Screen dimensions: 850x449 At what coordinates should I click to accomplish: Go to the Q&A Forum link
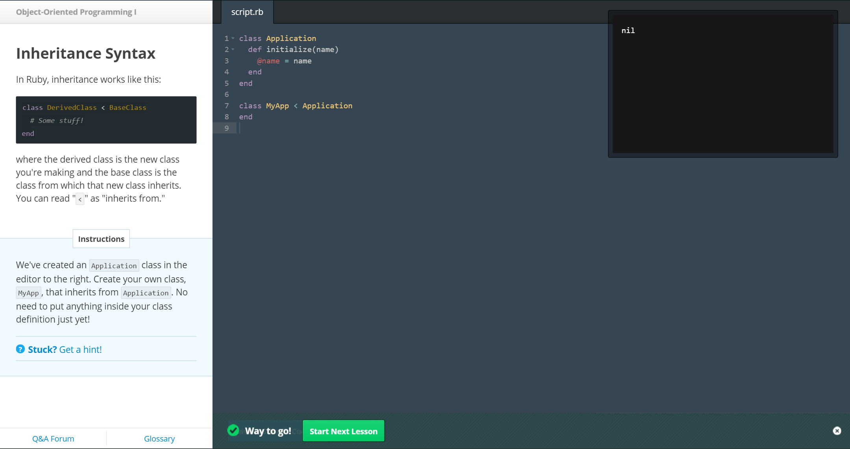pos(53,438)
